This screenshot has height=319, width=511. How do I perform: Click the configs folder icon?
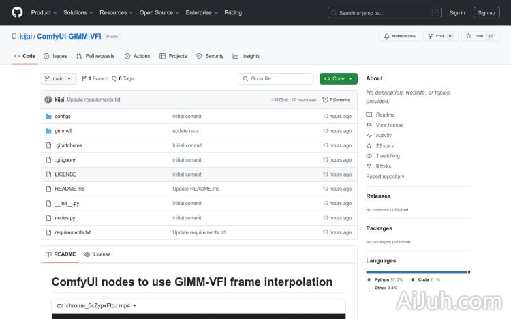tap(48, 116)
